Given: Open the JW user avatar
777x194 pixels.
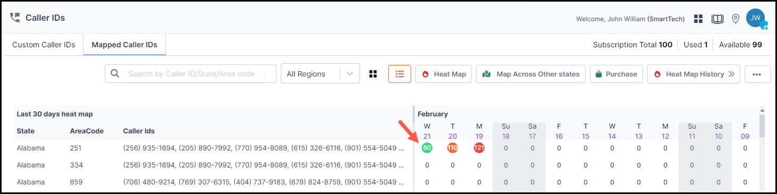Looking at the screenshot, I should [x=755, y=18].
